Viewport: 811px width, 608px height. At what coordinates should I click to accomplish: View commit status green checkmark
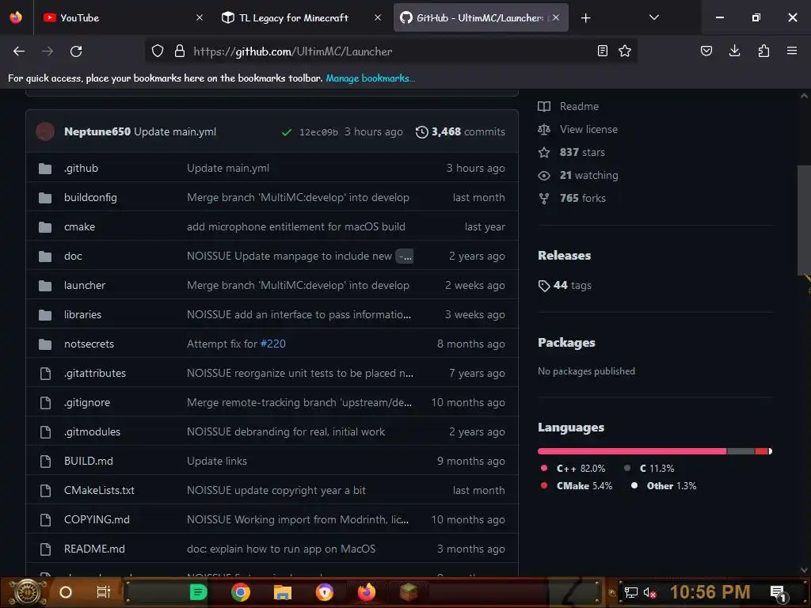[286, 132]
